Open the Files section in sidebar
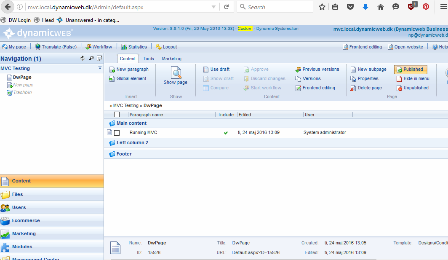The height and width of the screenshot is (260, 448). pyautogui.click(x=18, y=194)
